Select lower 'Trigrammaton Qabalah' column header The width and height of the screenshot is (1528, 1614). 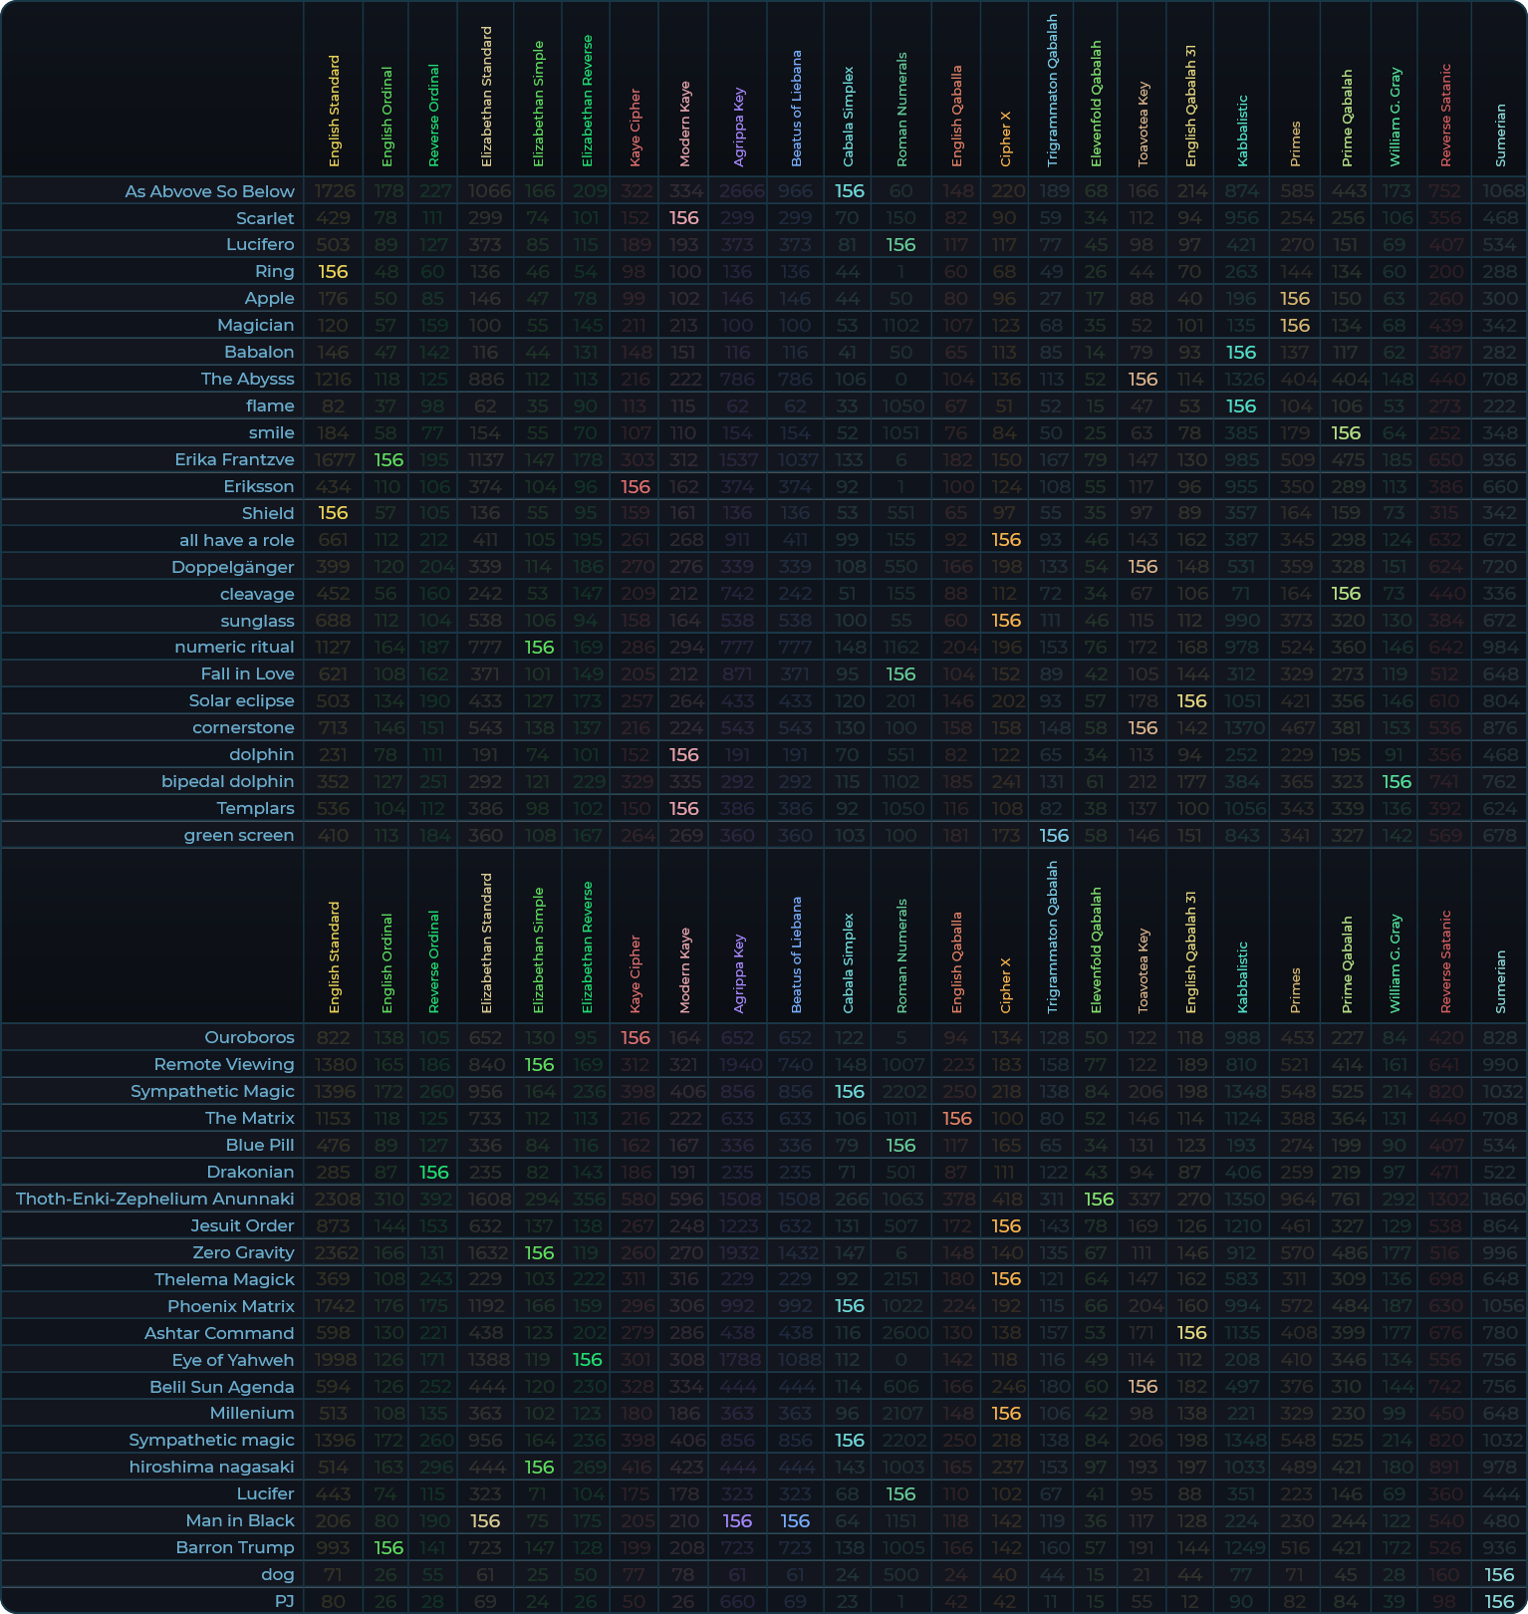[1053, 938]
